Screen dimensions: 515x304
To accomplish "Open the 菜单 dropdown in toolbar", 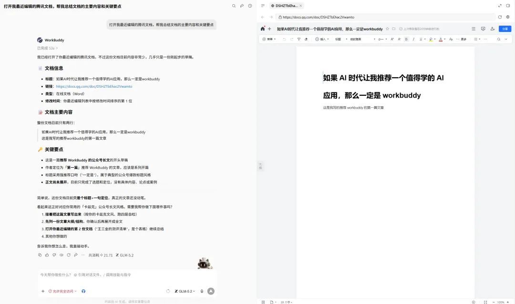I will (269, 39).
